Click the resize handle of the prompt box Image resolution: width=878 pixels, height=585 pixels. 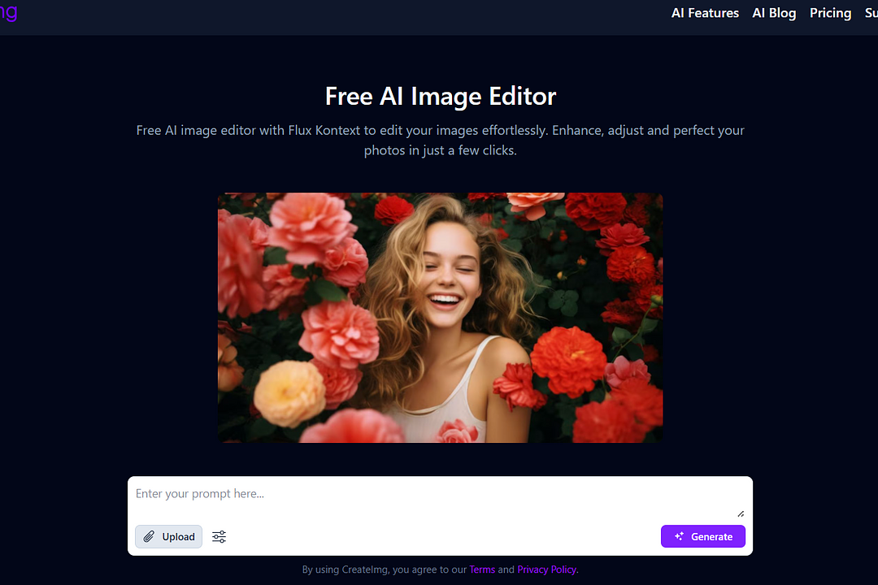[741, 513]
